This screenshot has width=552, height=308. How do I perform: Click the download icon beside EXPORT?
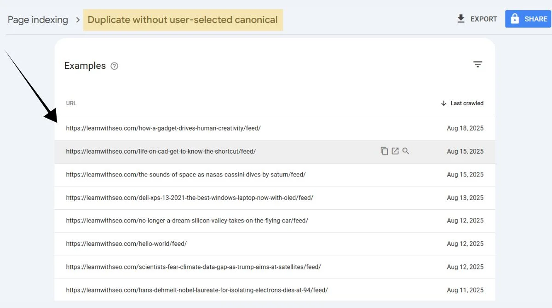point(461,19)
